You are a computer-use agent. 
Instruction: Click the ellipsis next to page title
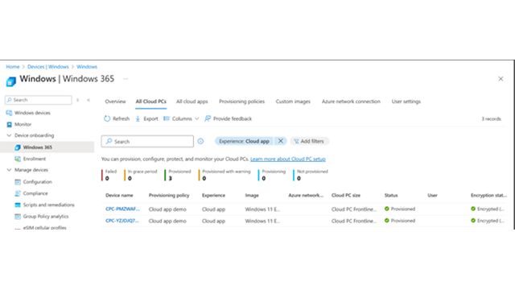[x=126, y=79]
